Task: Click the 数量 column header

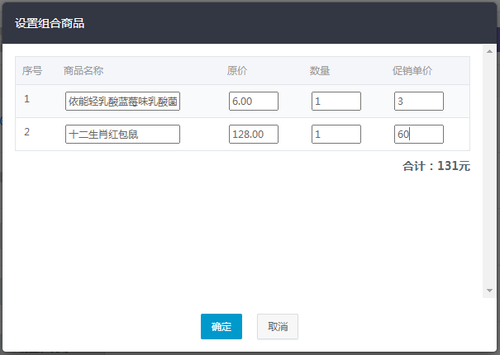Action: tap(320, 71)
